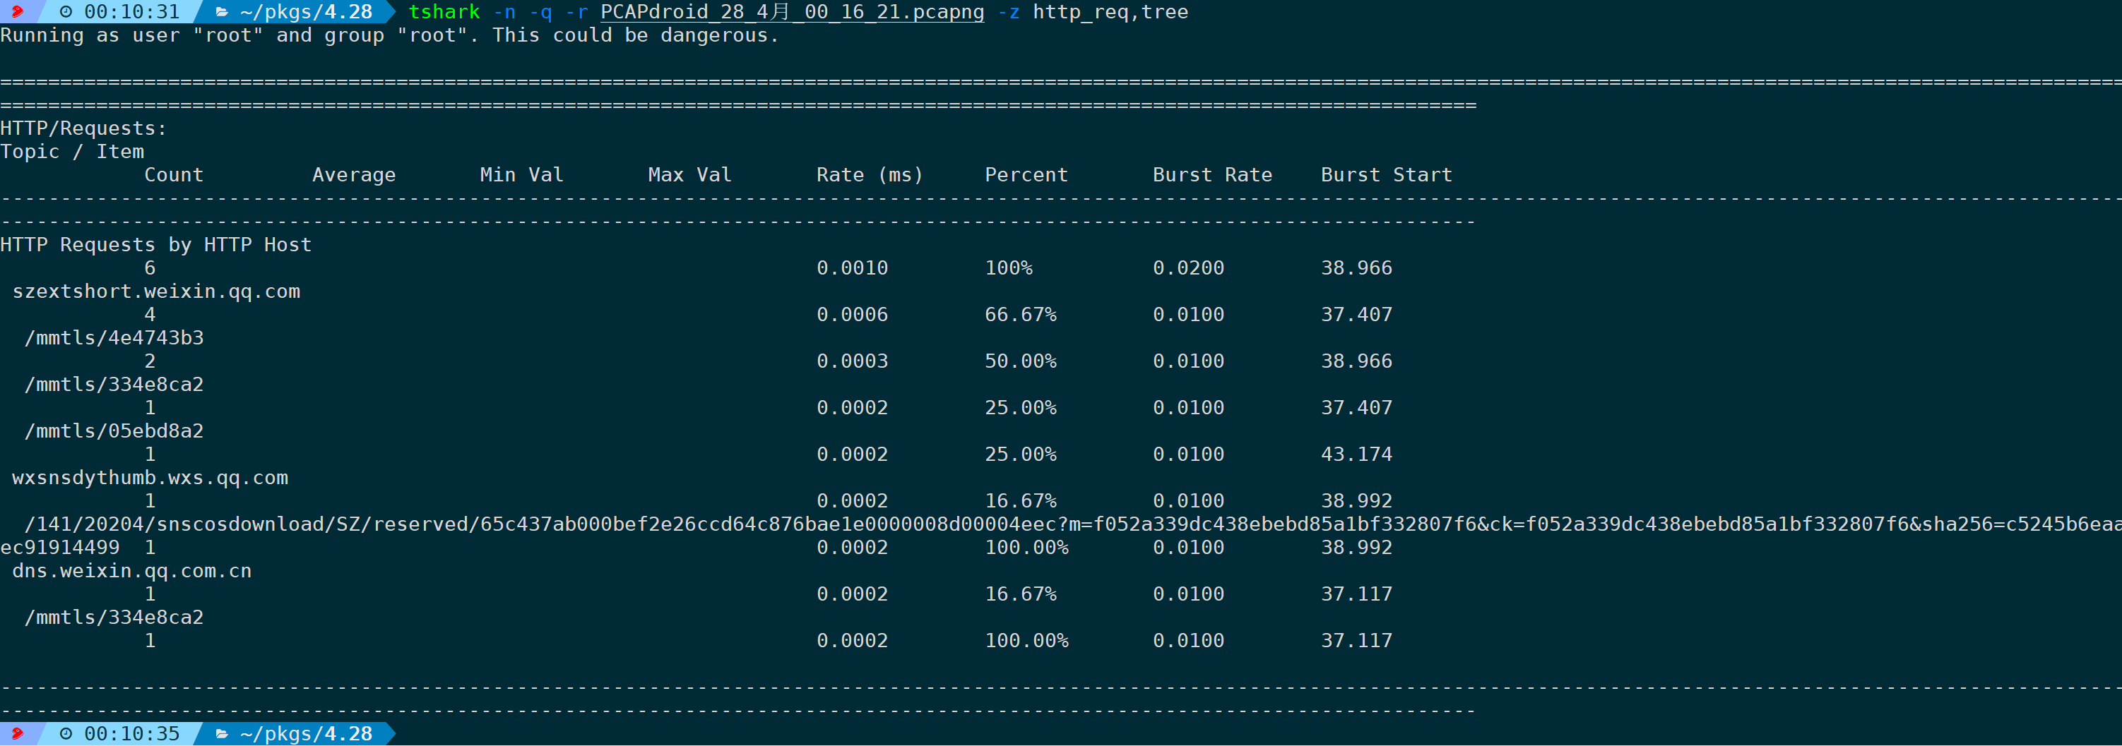Viewport: 2122px width, 746px height.
Task: Click the clock icon beside 00:10:31
Action: click(66, 11)
